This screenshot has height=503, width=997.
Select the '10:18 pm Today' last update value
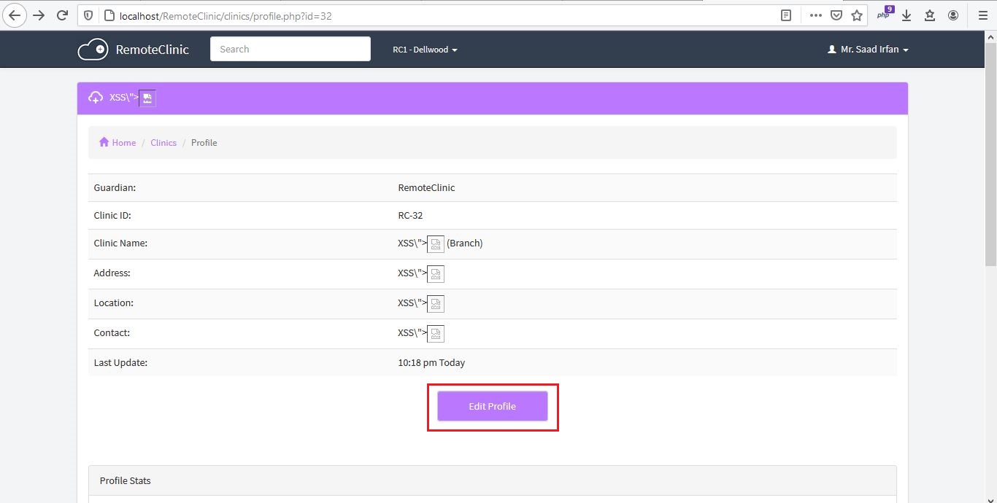(431, 363)
